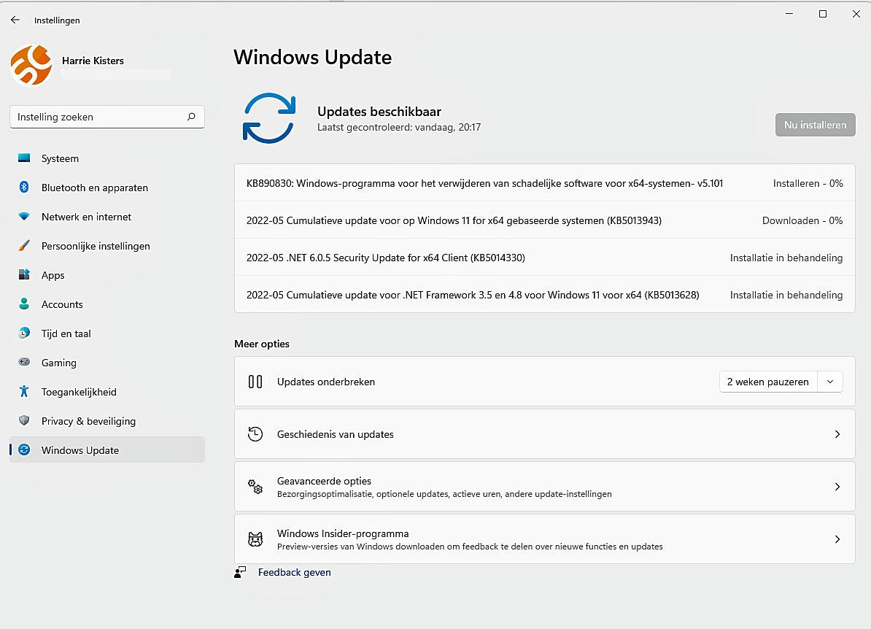
Task: Open Toegankelijkheid settings
Action: 107,392
